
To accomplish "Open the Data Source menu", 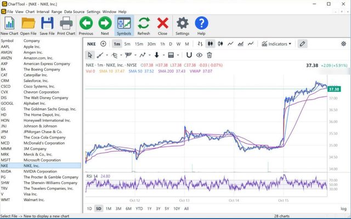I will (x=75, y=11).
